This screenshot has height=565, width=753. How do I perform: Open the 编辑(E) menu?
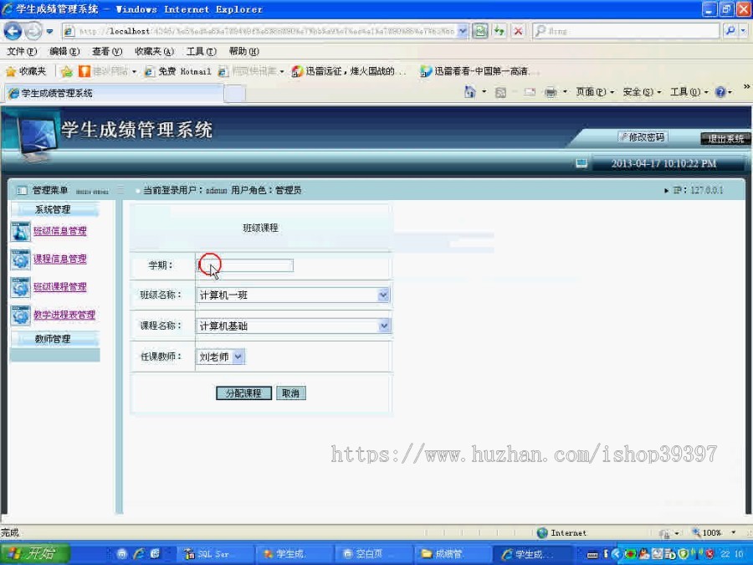coord(64,51)
